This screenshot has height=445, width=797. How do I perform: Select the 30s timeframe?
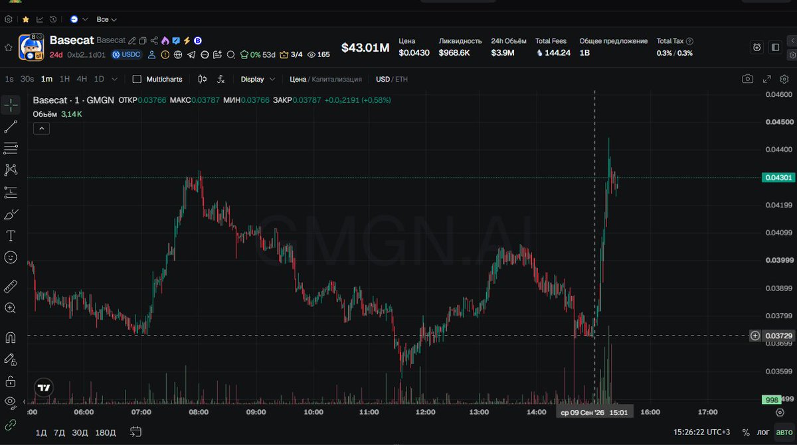[27, 79]
